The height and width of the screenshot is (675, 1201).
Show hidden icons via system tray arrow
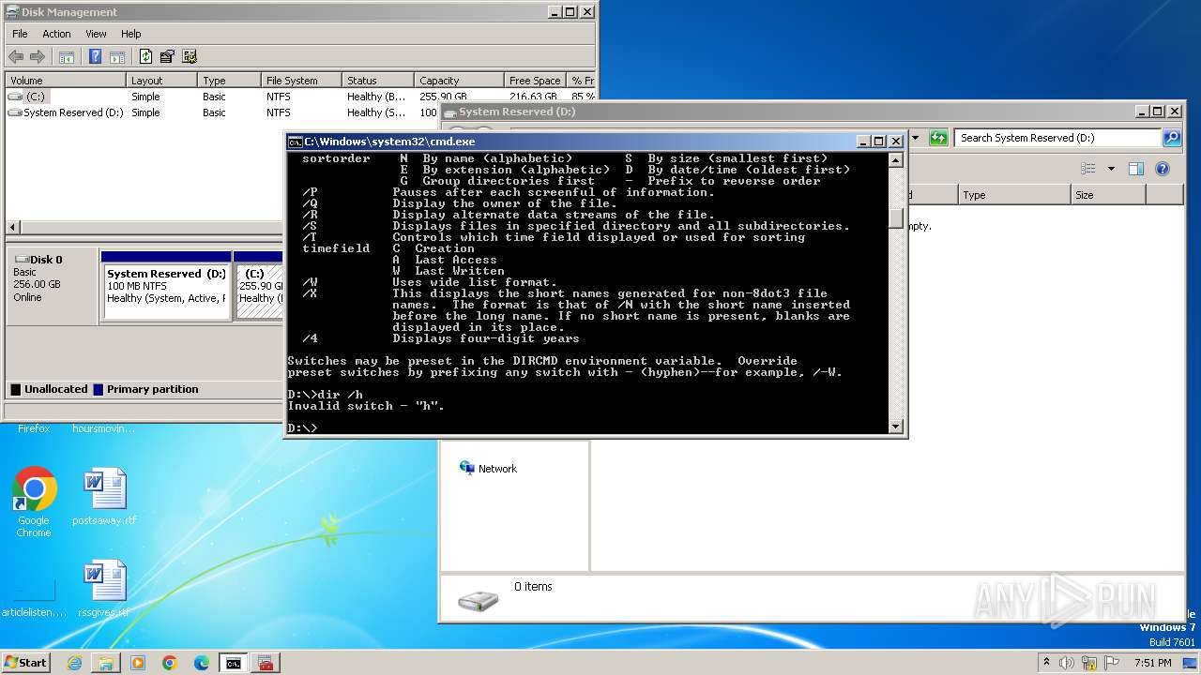pos(1046,663)
